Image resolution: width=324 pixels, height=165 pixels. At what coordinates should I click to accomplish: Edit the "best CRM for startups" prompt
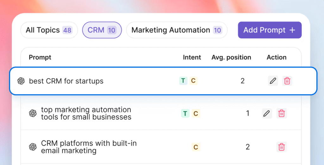click(x=273, y=81)
